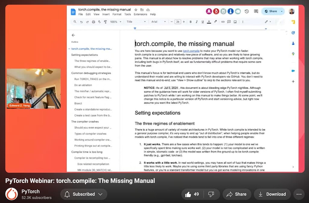Decrease the font size
The height and width of the screenshot is (203, 309).
(172, 22)
